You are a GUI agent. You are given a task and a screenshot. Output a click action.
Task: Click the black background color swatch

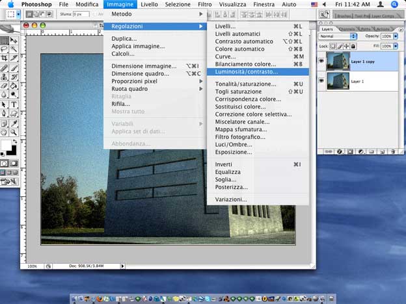[x=12, y=150]
